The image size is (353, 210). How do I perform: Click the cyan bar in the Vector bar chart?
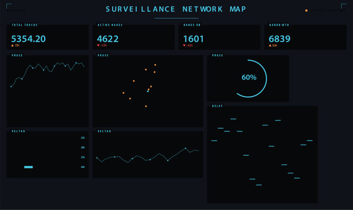(x=29, y=167)
